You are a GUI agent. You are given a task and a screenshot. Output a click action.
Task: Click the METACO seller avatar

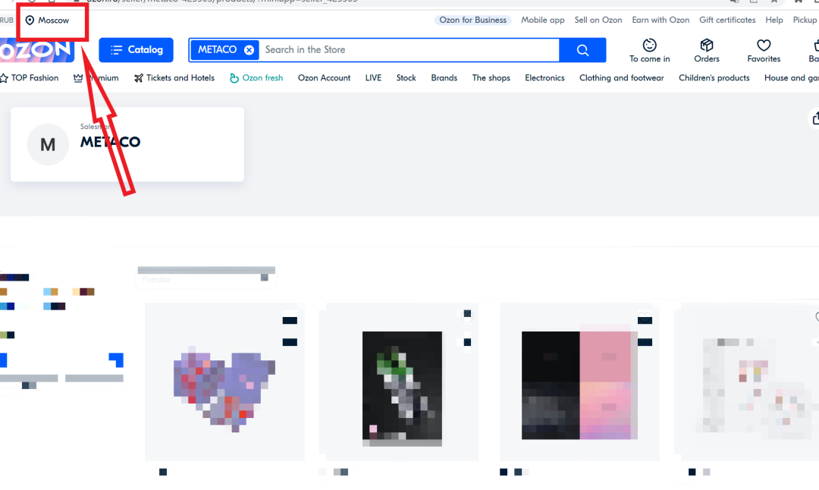[x=48, y=144]
